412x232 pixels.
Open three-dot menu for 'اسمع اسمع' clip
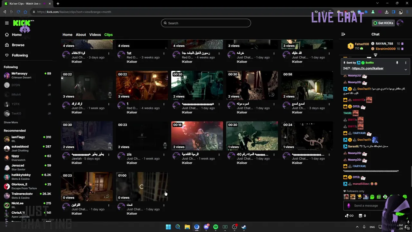tap(329, 104)
